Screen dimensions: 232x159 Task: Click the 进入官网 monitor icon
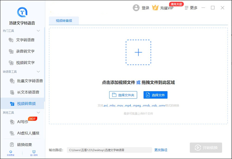(x=34, y=152)
